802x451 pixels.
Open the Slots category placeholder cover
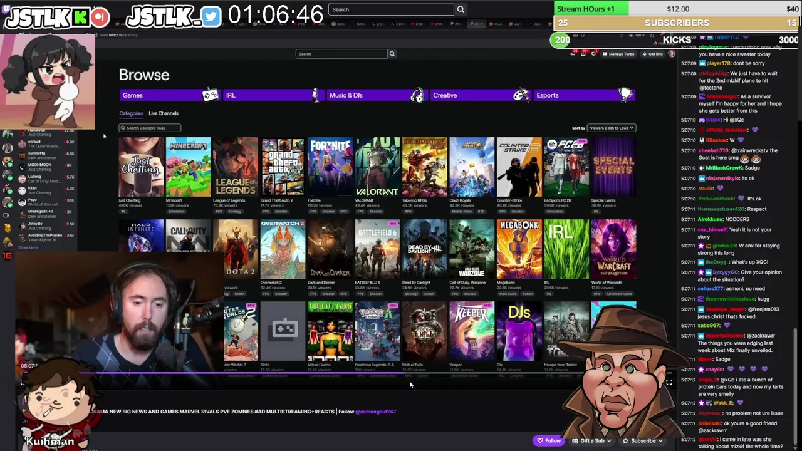pos(283,331)
